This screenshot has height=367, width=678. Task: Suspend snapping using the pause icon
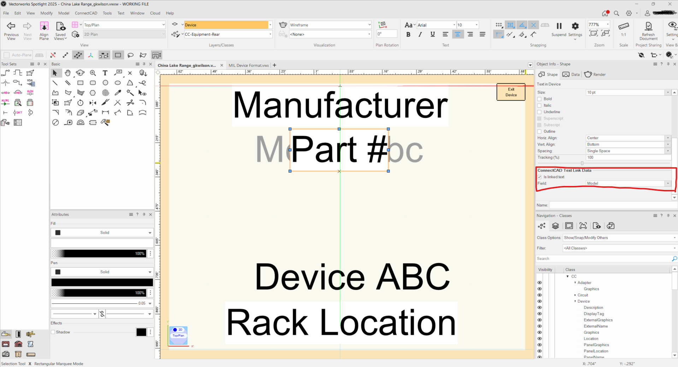pyautogui.click(x=559, y=26)
